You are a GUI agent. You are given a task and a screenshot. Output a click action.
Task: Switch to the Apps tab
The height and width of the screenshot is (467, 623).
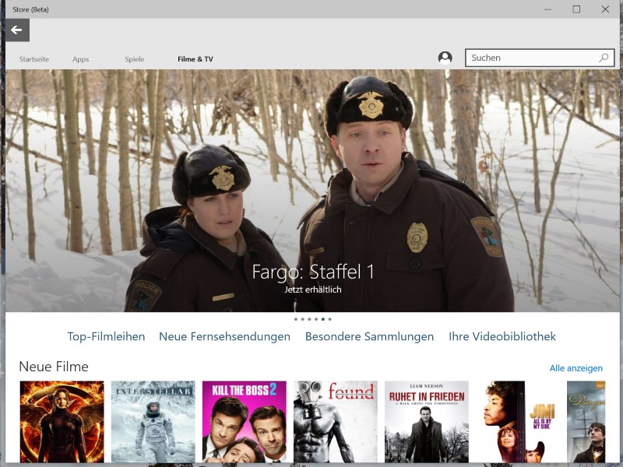81,59
